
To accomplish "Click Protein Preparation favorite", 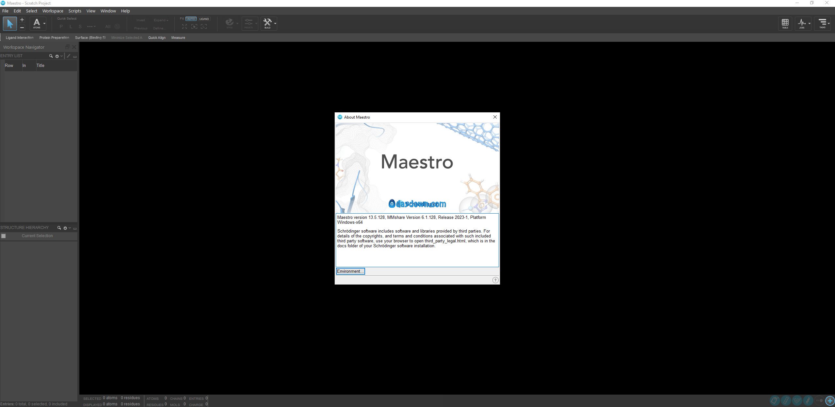I will coord(54,38).
